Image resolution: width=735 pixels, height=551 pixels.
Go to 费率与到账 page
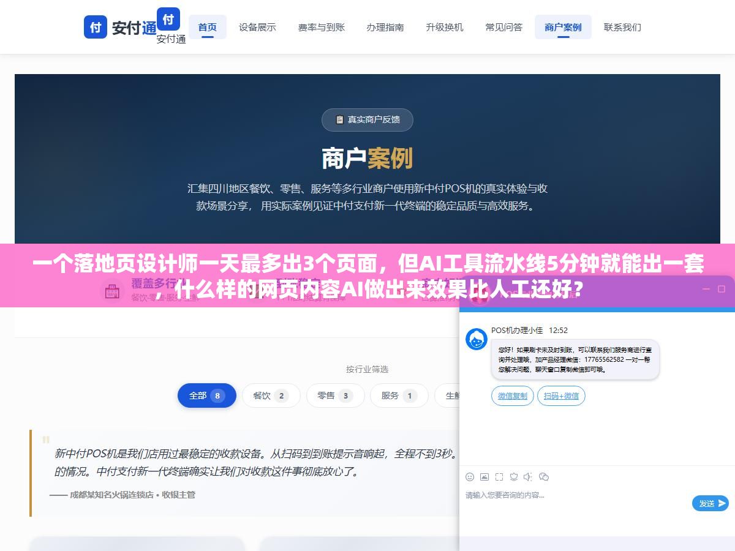coord(322,27)
